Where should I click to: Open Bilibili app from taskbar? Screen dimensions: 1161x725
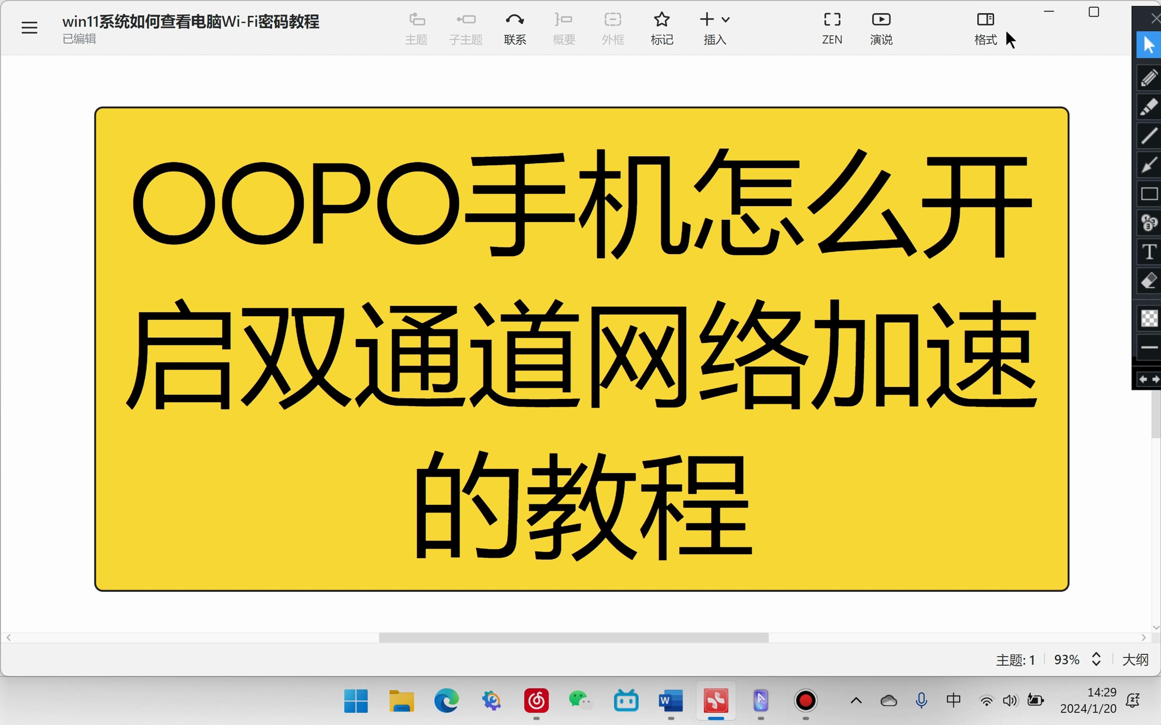(x=626, y=701)
